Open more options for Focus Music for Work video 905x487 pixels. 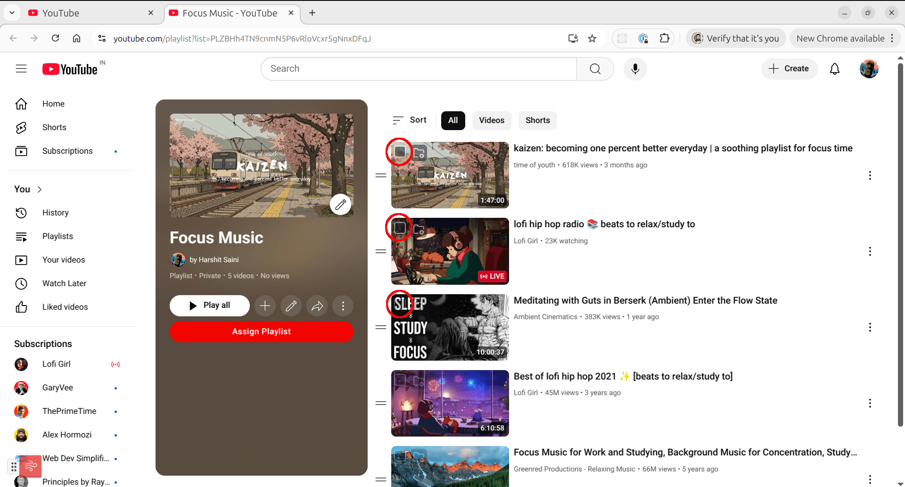coord(870,479)
